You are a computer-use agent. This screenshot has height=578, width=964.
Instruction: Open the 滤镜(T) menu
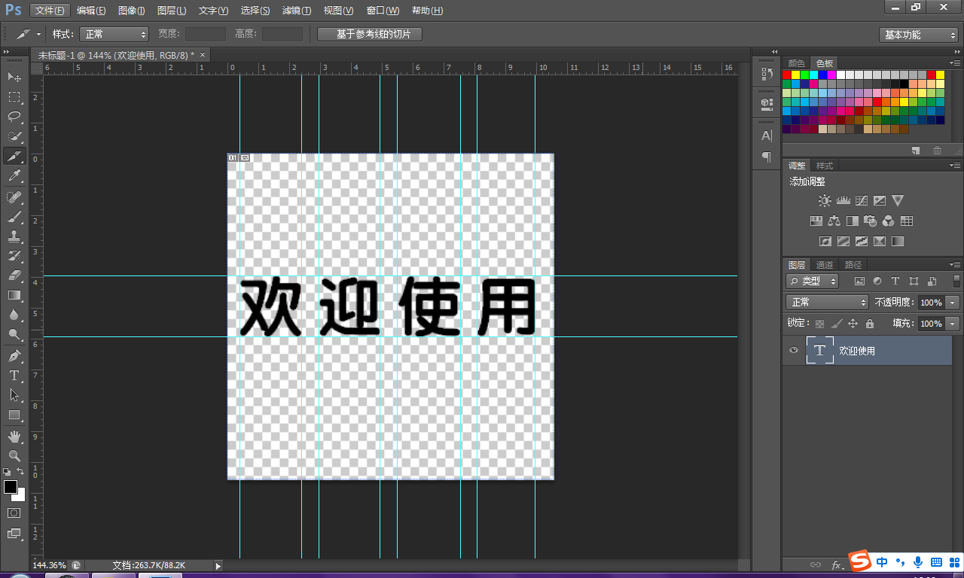pyautogui.click(x=297, y=11)
